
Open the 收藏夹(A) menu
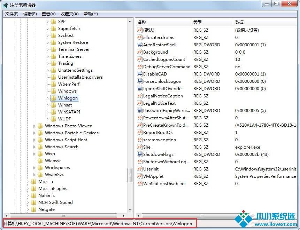[x=70, y=14]
